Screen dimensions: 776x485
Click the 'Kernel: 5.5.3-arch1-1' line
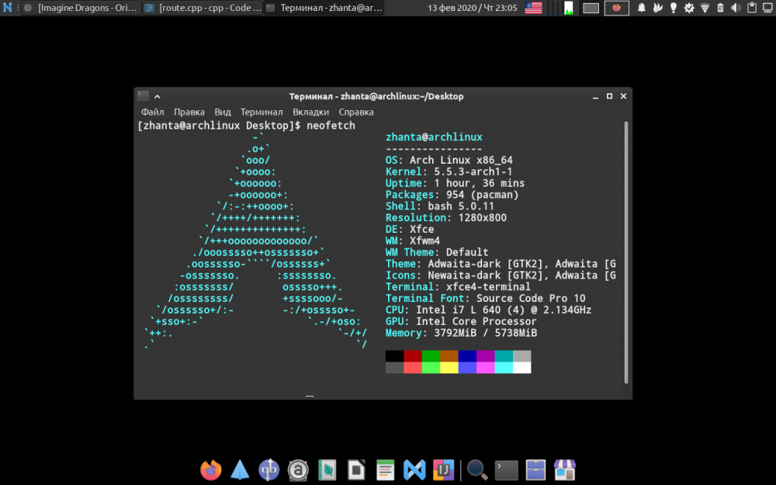tap(449, 171)
